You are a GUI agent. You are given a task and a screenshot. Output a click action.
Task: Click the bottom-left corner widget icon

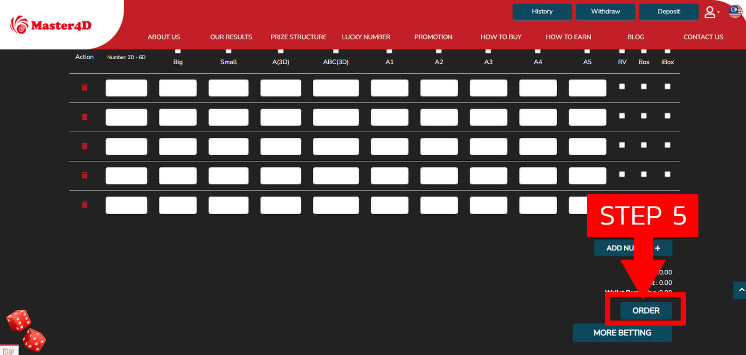tap(8, 350)
